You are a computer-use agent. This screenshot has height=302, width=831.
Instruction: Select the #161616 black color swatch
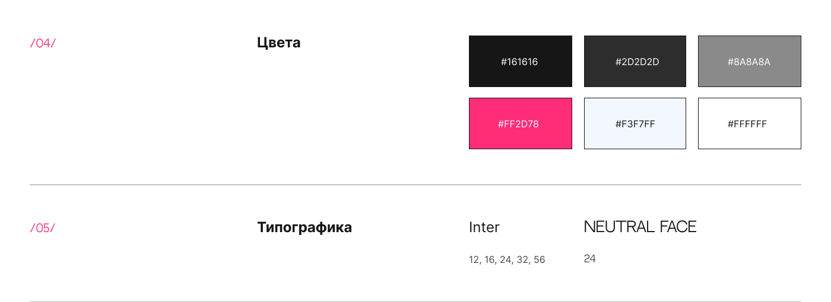520,62
